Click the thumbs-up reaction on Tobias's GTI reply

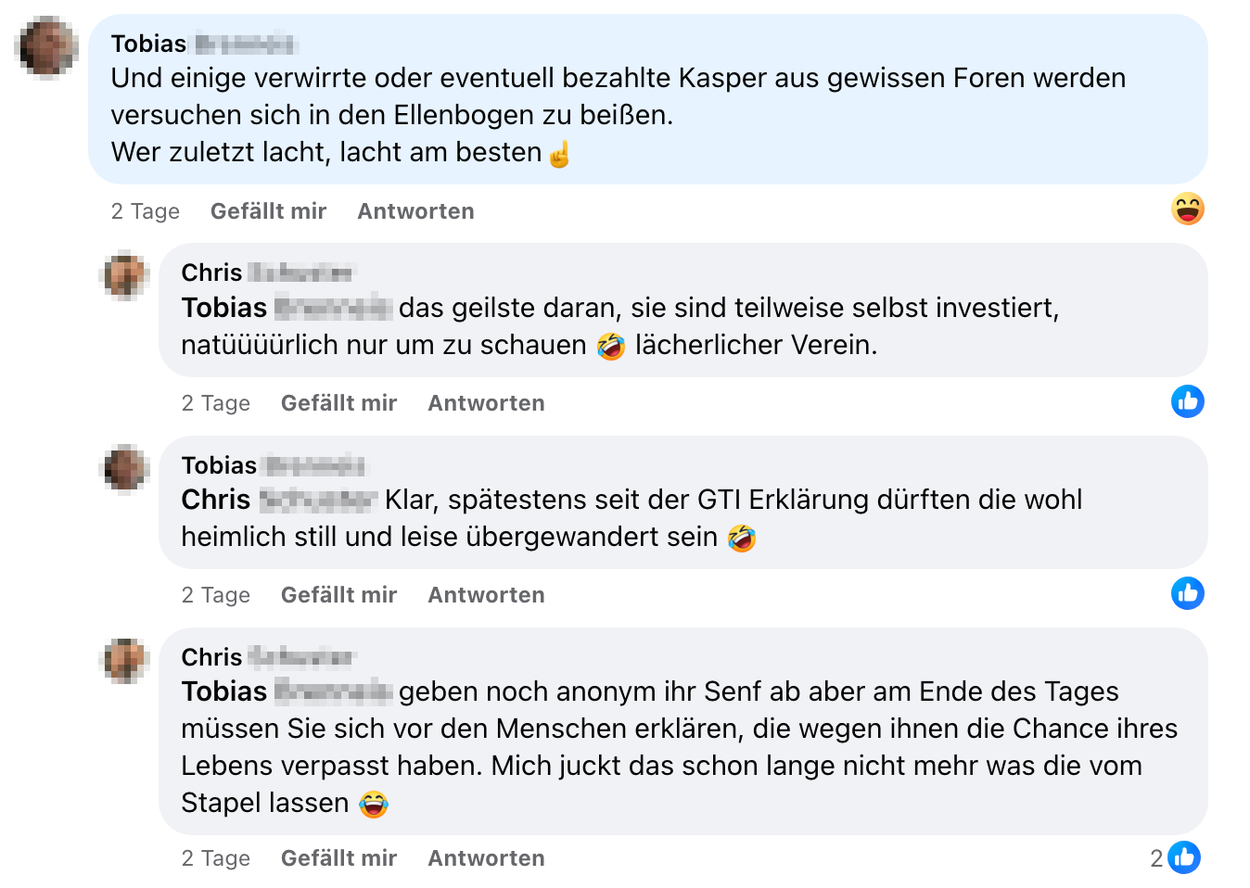1187,593
